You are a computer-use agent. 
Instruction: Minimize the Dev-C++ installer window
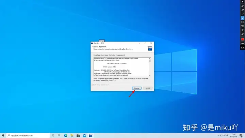(x=140, y=43)
